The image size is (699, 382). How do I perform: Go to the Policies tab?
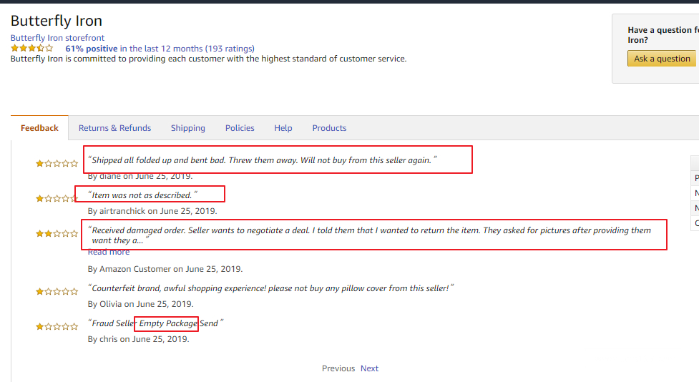(x=240, y=128)
